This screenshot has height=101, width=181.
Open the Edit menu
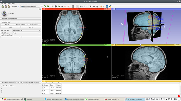(5, 4)
